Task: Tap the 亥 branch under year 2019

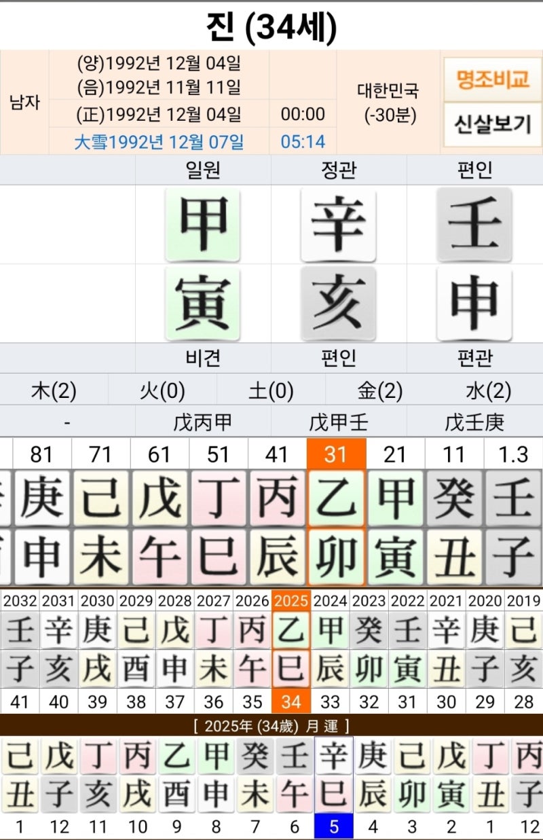Action: pyautogui.click(x=523, y=669)
